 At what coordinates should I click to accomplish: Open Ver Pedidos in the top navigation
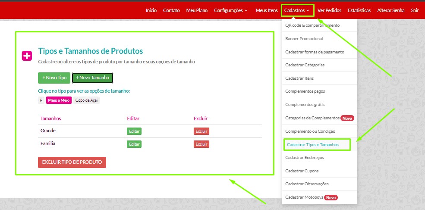[x=329, y=10]
